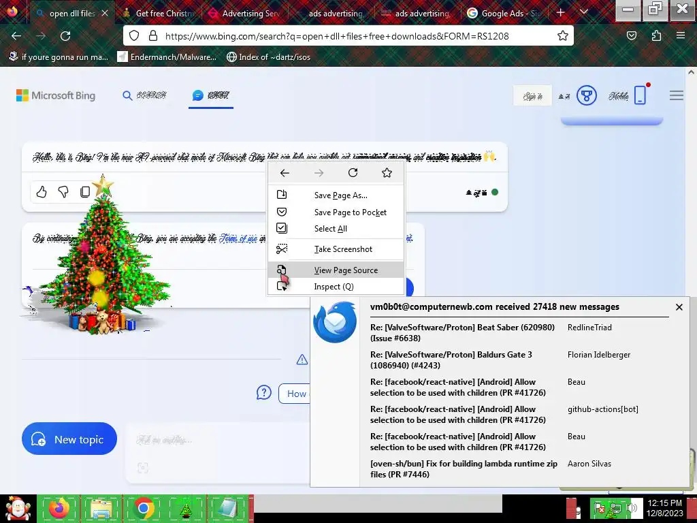Click the page scrollbar up arrow
Image resolution: width=697 pixels, height=523 pixels.
pyautogui.click(x=692, y=72)
